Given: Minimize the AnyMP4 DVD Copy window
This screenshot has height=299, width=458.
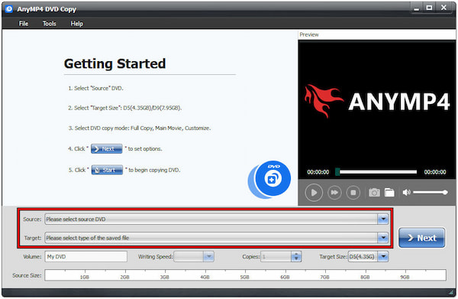Looking at the screenshot, I should (417, 8).
